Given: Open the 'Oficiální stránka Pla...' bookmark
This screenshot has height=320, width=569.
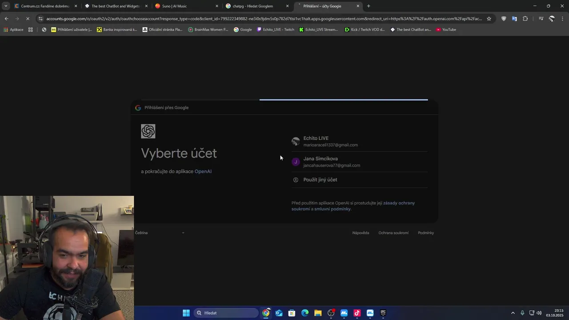Looking at the screenshot, I should [162, 30].
